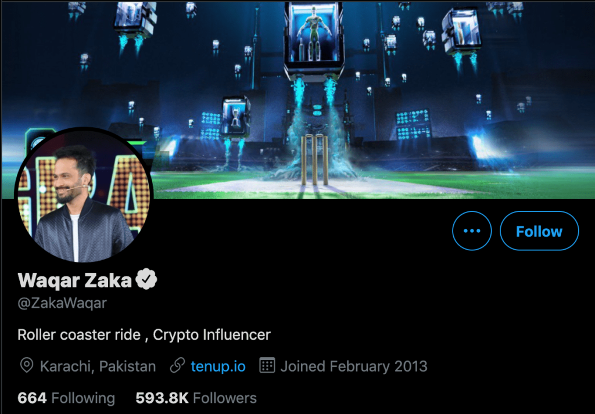Open the list of 664 Following accounts
Viewport: 595px width, 414px height.
click(66, 398)
